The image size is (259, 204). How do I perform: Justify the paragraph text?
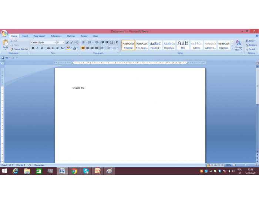(97, 48)
